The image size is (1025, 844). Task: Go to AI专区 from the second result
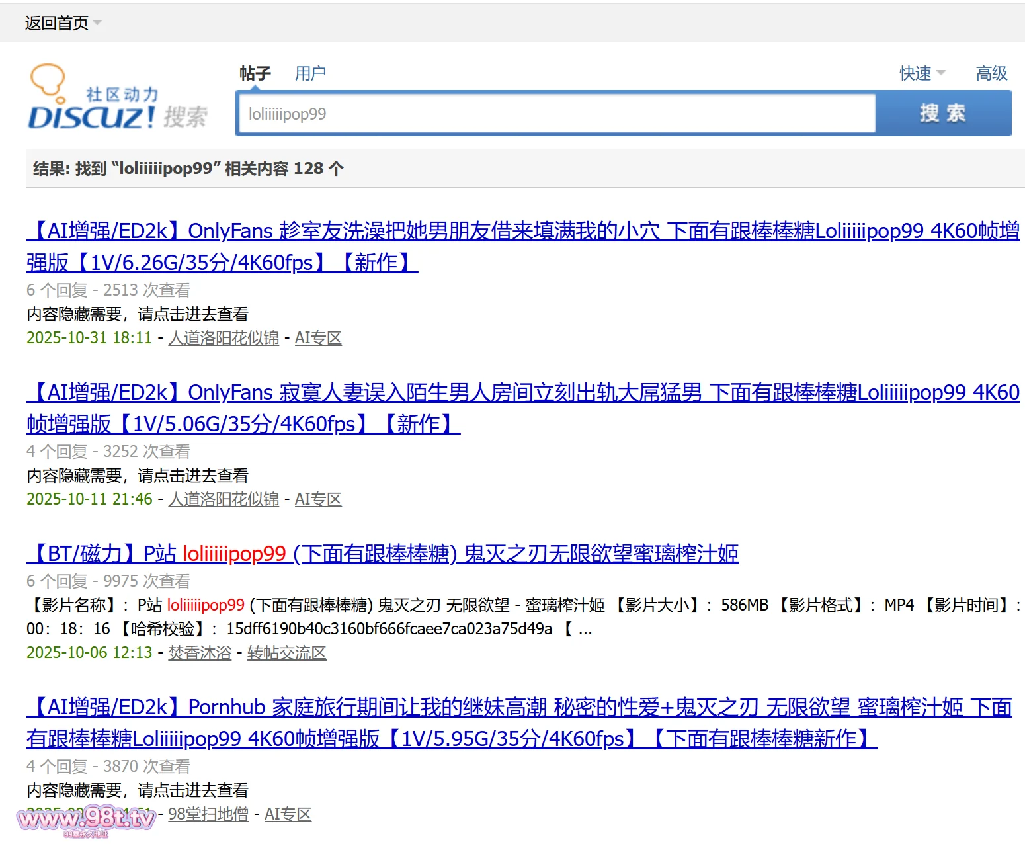tap(318, 499)
